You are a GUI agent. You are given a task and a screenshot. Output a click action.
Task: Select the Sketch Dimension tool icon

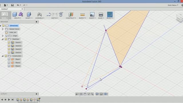pyautogui.click(x=55, y=15)
